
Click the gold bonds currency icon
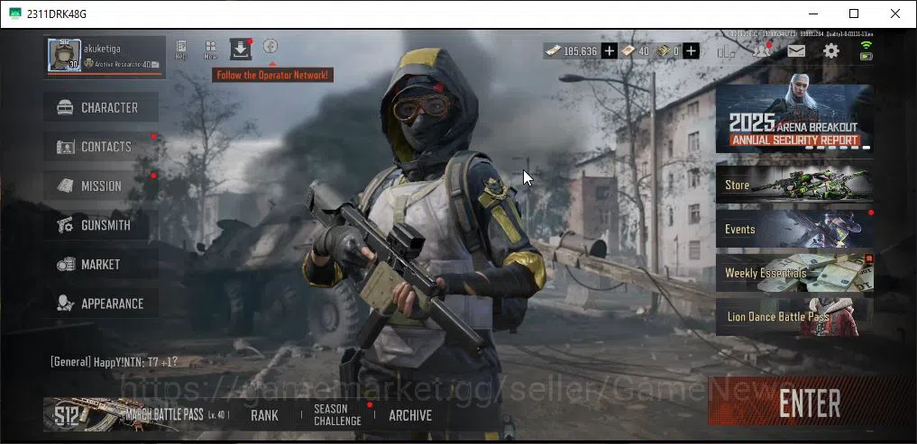(x=664, y=51)
